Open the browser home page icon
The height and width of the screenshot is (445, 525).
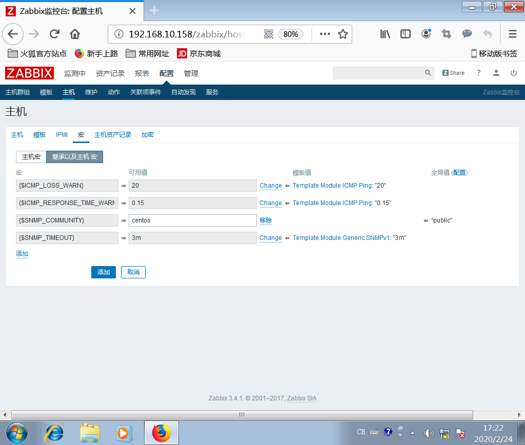point(75,34)
